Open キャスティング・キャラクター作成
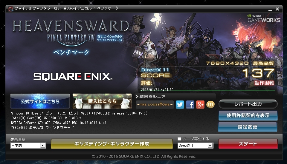 pyautogui.click(x=112, y=144)
